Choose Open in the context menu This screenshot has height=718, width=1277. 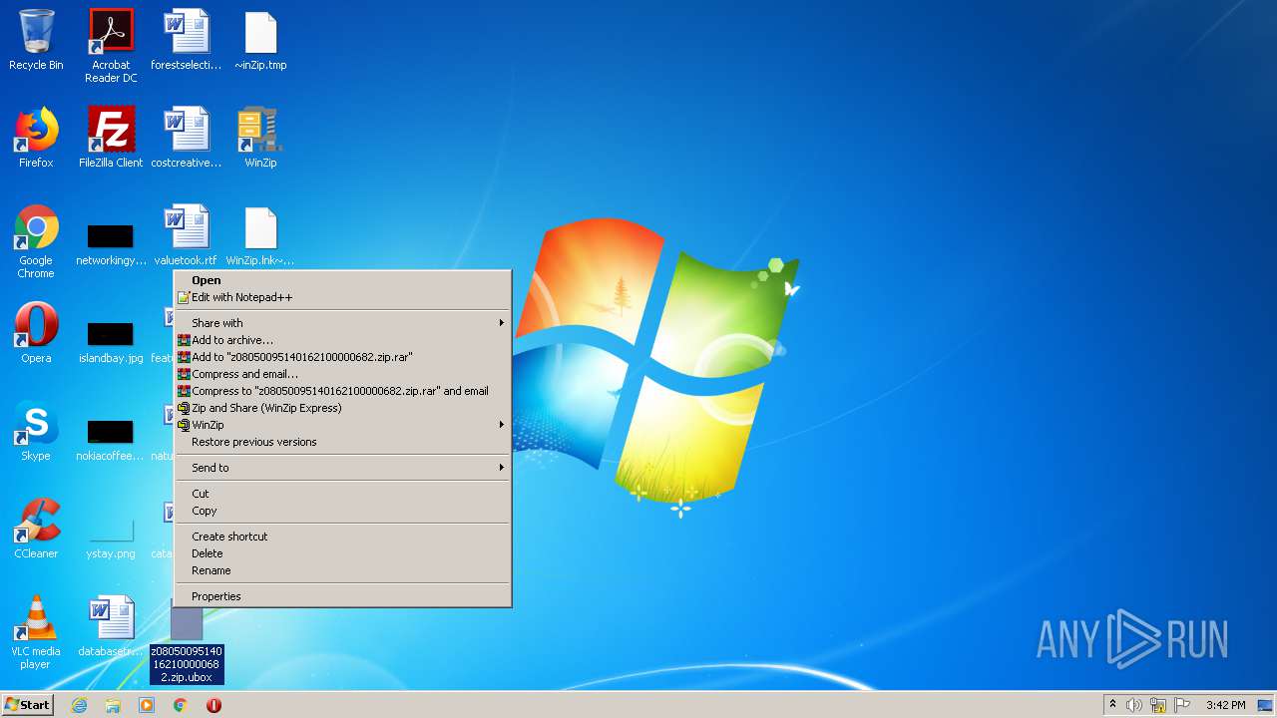[x=342, y=280]
